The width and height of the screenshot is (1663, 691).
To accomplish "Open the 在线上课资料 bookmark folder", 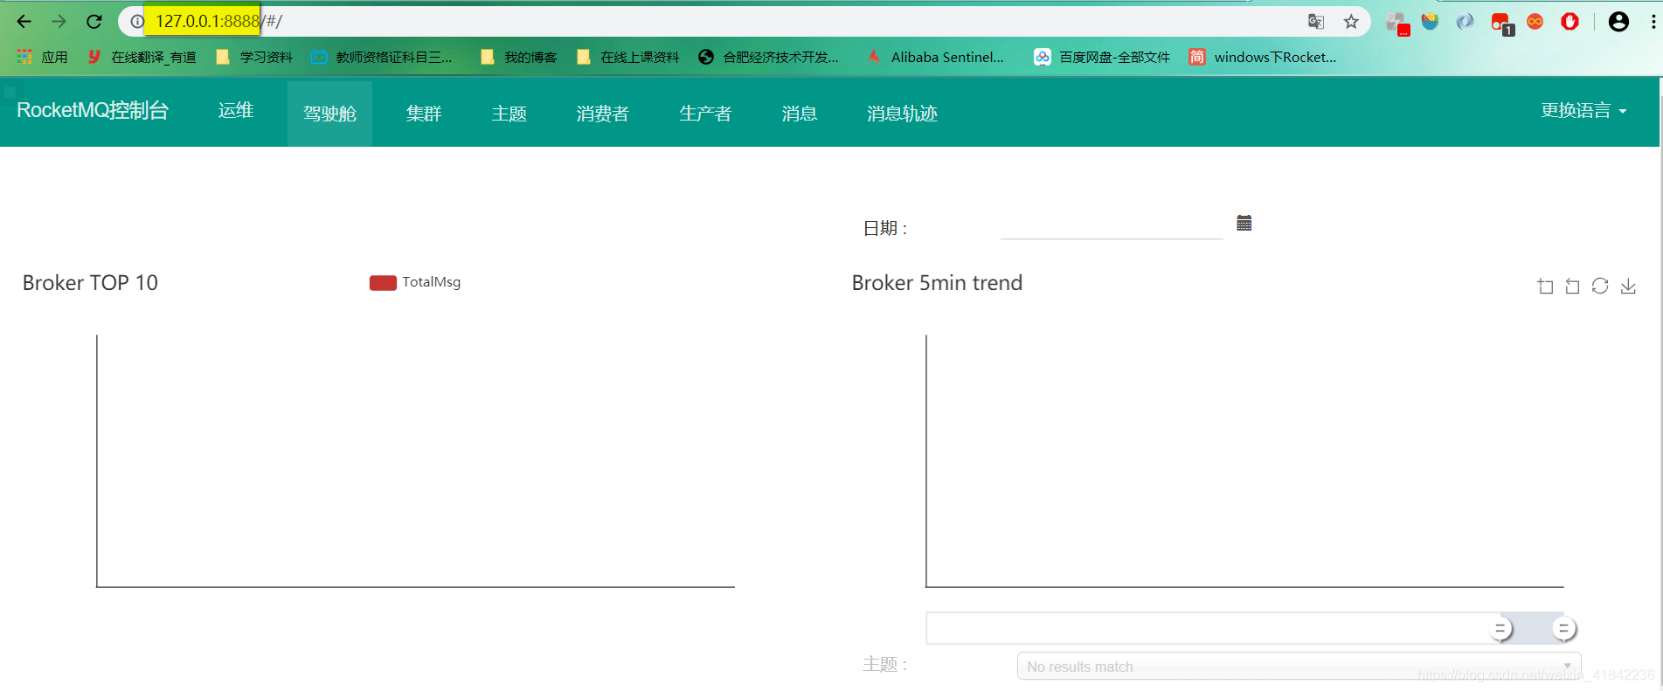I will coord(627,57).
